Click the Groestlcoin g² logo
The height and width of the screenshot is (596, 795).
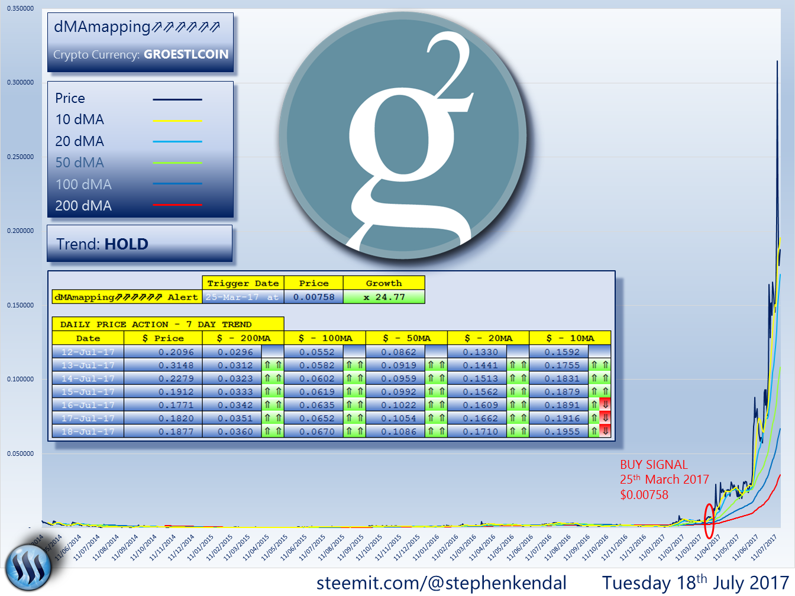[x=403, y=135]
